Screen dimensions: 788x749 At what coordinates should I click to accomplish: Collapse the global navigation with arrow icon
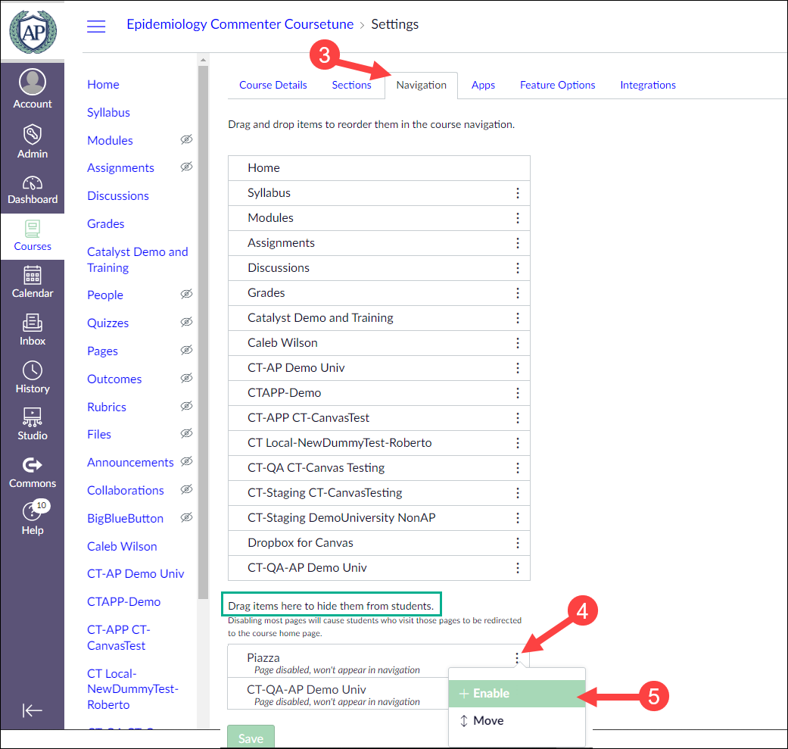click(32, 710)
